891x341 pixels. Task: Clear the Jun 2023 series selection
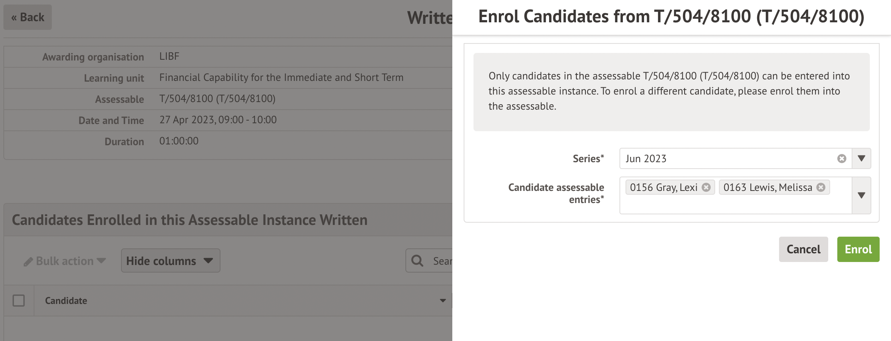pos(841,158)
